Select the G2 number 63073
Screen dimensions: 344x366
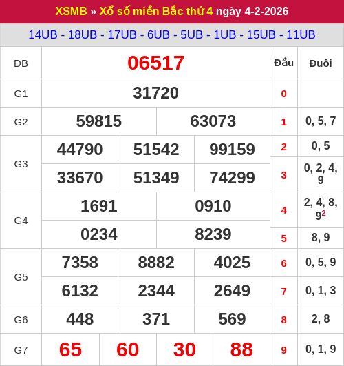click(213, 121)
